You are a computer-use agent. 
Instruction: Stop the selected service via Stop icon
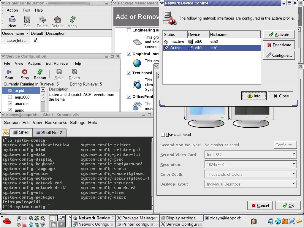pyautogui.click(x=25, y=72)
